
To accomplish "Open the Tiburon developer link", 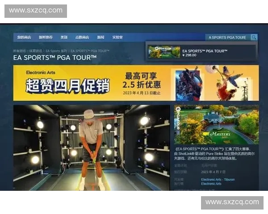I will tap(230, 180).
